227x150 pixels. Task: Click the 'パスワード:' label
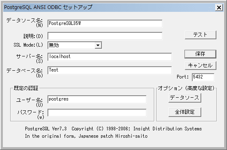[31, 112]
